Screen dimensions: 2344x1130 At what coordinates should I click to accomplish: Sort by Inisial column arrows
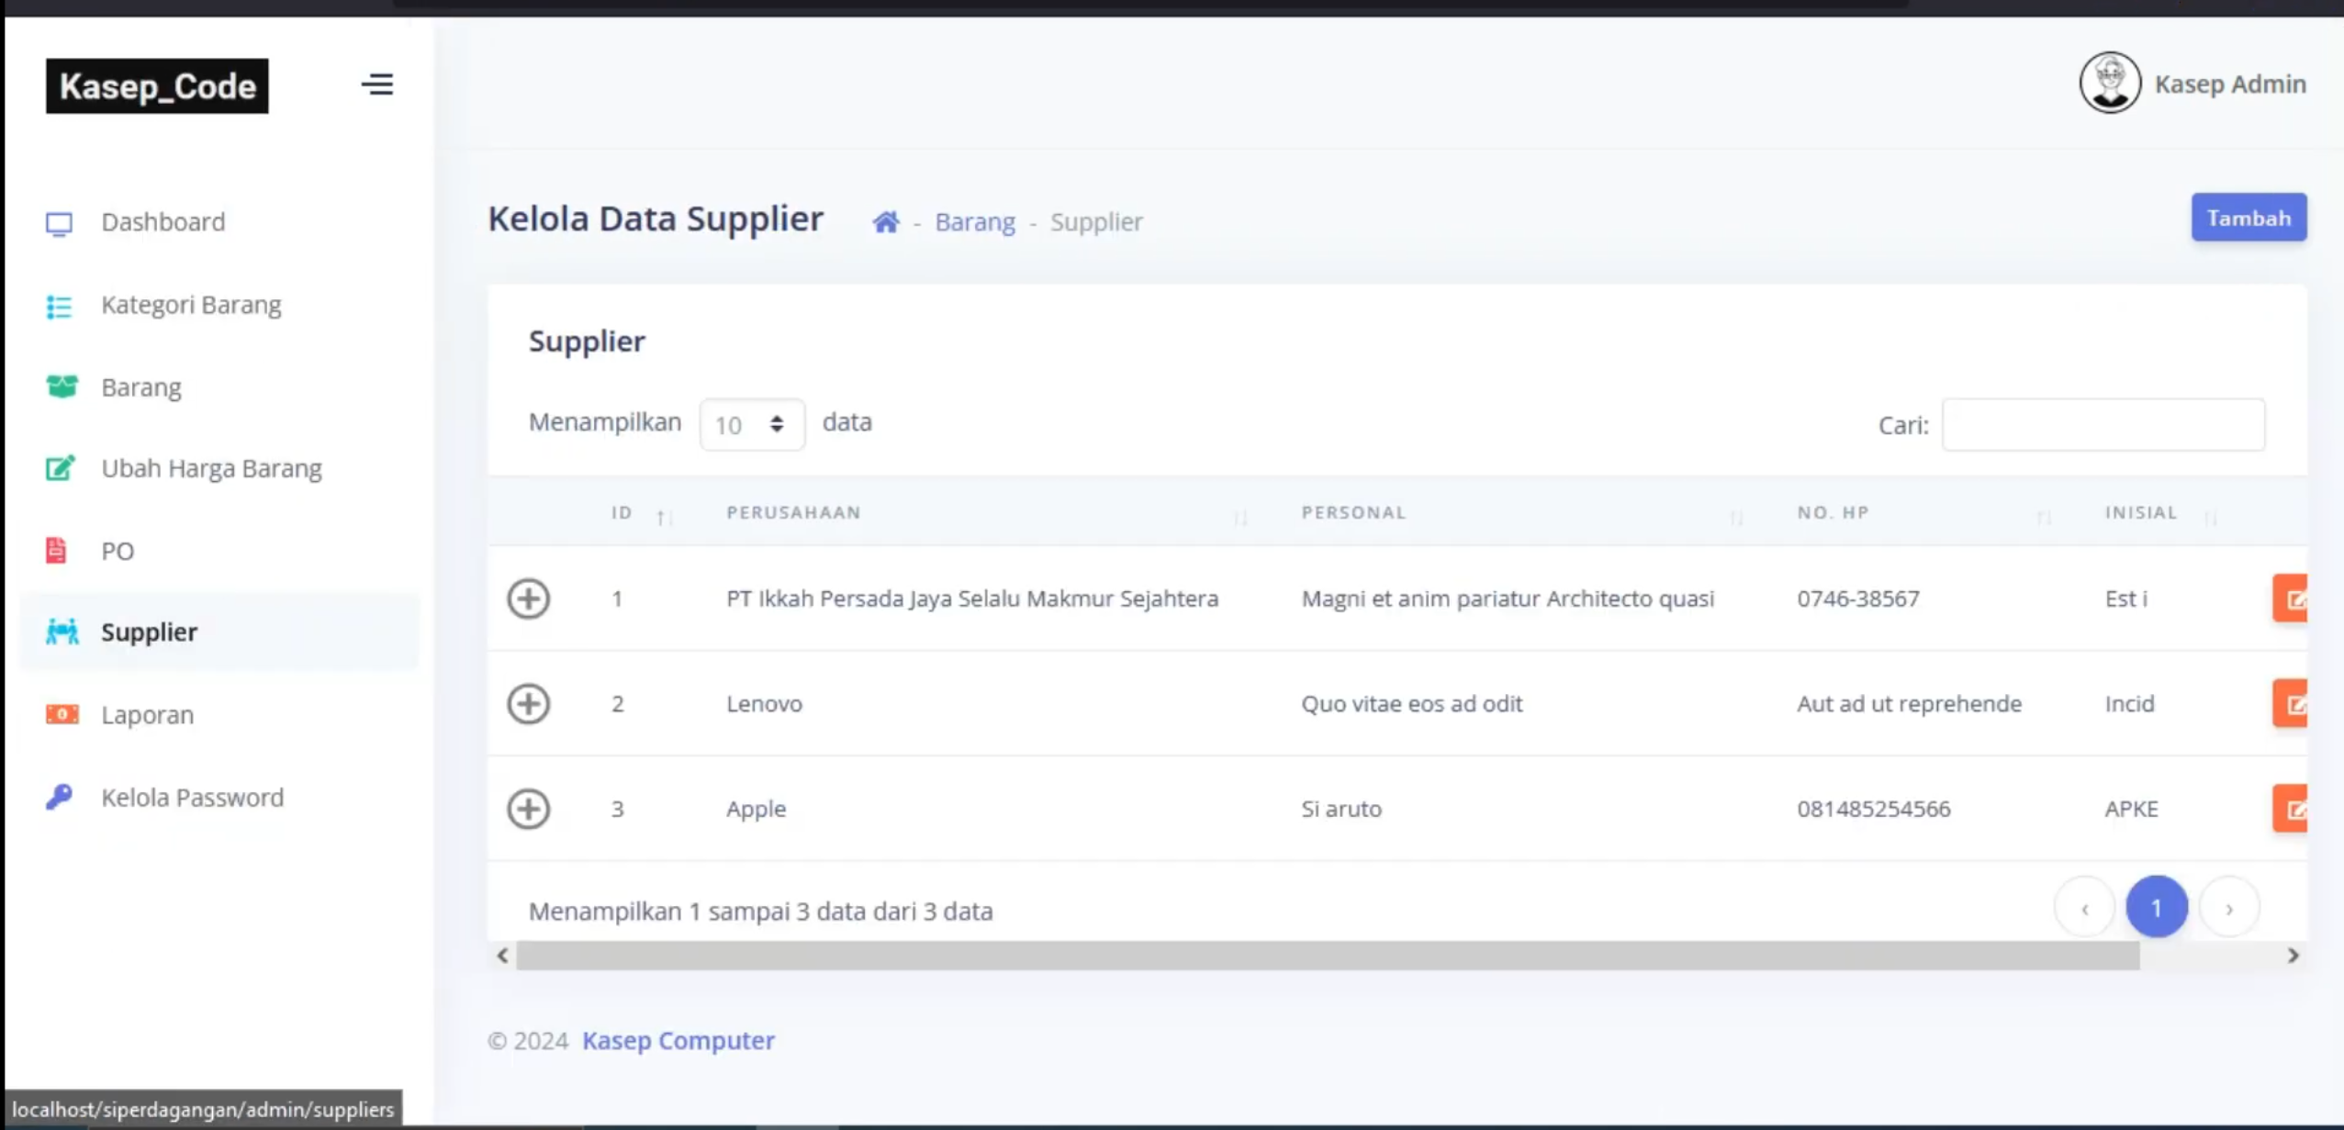tap(2211, 517)
